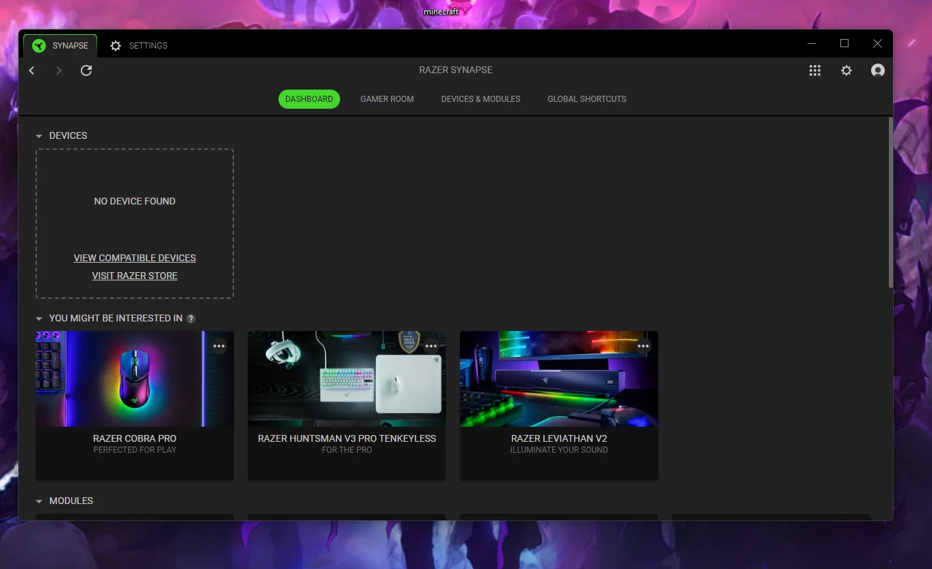
Task: Select the Razer Cobra Pro product image
Action: pyautogui.click(x=135, y=379)
